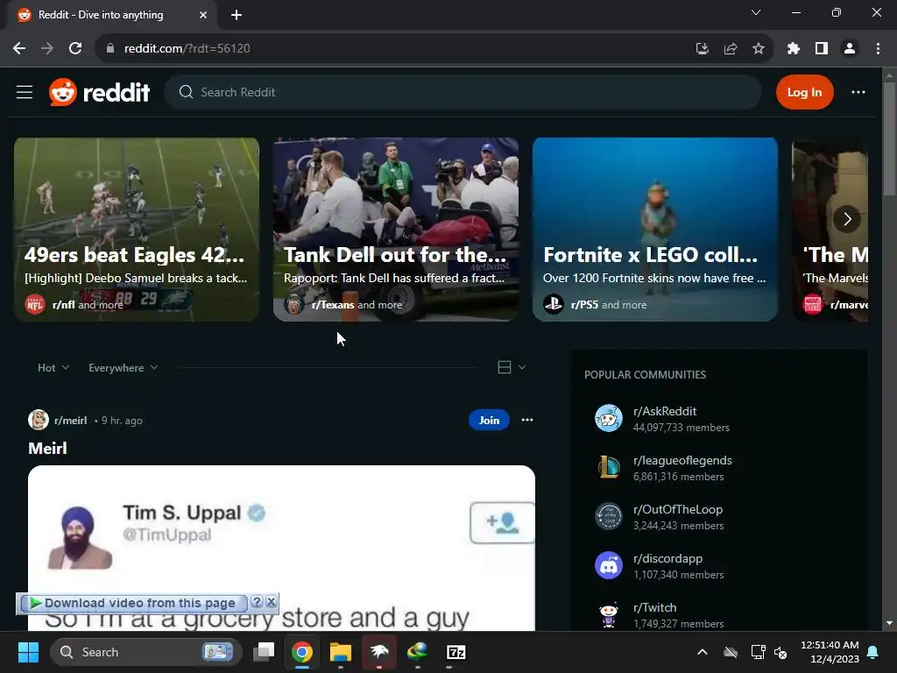The width and height of the screenshot is (897, 673).
Task: Click the r/OutOfTheLoop community icon
Action: coord(609,517)
